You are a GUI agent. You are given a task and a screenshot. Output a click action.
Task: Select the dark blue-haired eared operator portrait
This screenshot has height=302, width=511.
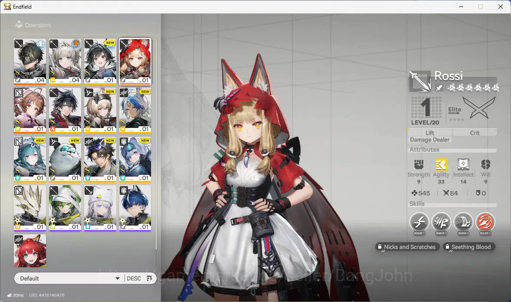tap(135, 208)
